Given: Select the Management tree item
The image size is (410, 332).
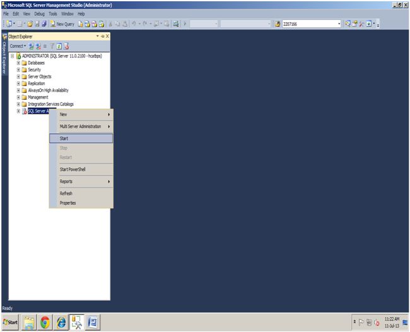Looking at the screenshot, I should [x=38, y=97].
